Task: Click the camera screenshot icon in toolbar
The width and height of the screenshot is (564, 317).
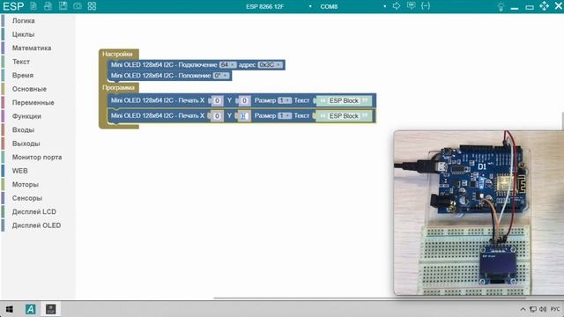Action: click(78, 6)
